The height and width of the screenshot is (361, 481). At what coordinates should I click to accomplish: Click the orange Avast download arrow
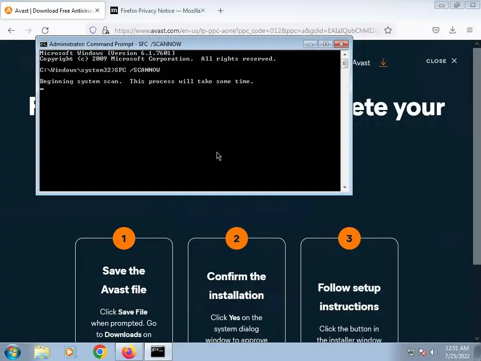[383, 63]
